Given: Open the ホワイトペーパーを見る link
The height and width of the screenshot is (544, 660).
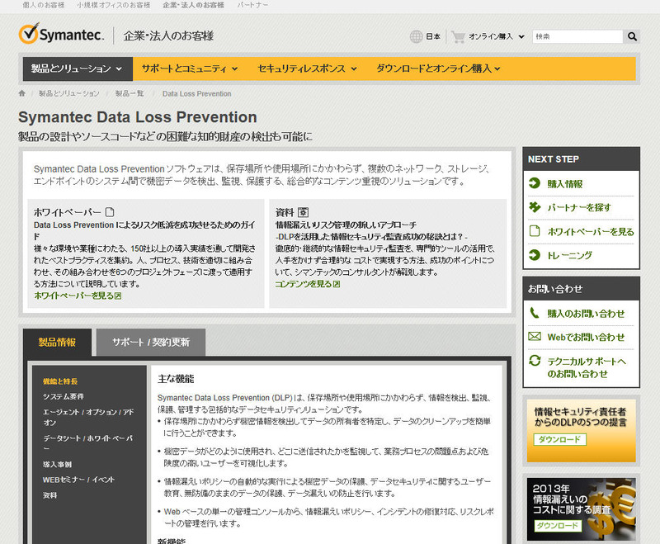Looking at the screenshot, I should click(77, 296).
